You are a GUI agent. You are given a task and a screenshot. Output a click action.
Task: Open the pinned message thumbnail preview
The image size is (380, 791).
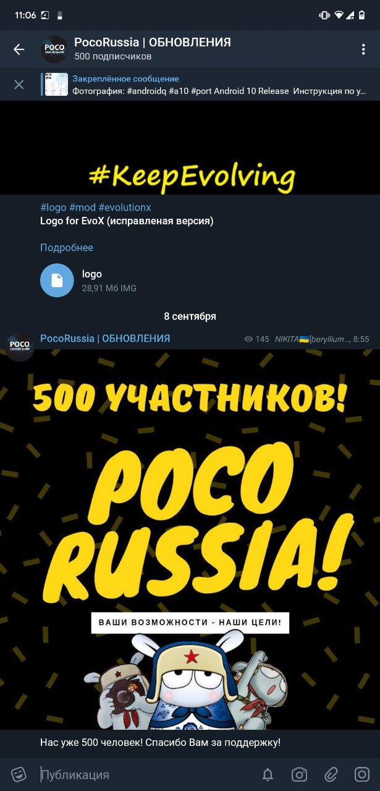tap(56, 85)
